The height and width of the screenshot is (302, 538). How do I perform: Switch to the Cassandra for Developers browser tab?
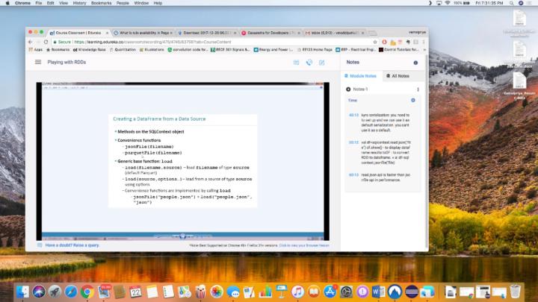click(269, 33)
